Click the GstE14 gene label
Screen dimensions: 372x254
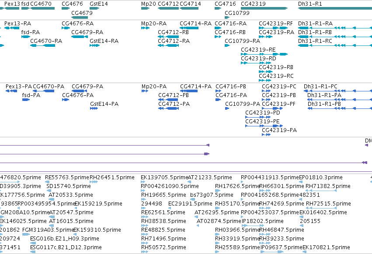tap(99, 4)
